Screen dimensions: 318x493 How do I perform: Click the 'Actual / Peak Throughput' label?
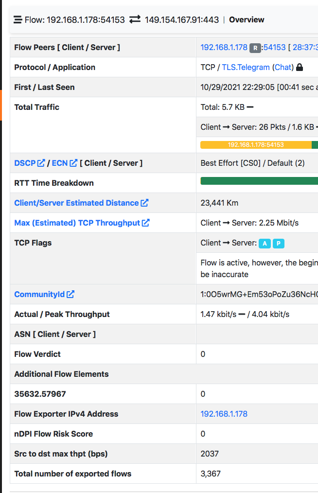tap(62, 315)
